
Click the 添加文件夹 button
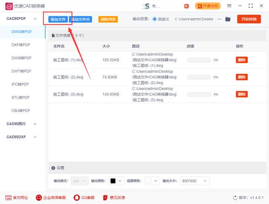[80, 19]
